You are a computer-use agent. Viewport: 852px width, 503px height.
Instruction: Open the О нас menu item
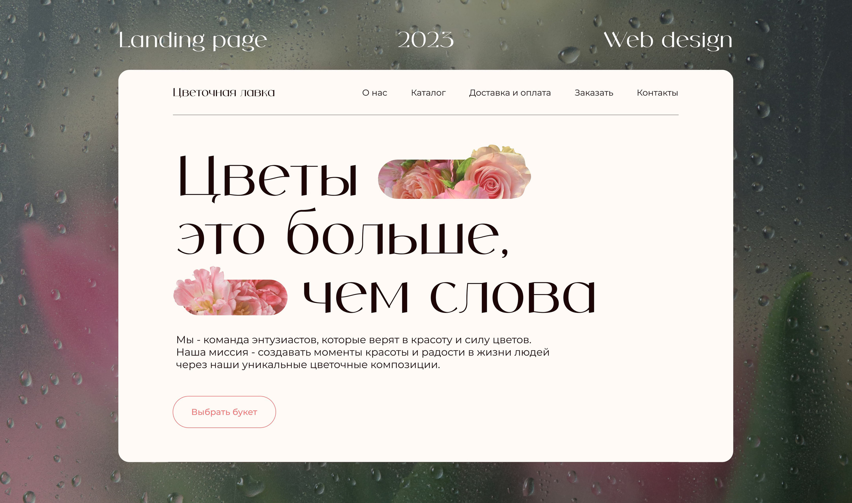pyautogui.click(x=375, y=93)
